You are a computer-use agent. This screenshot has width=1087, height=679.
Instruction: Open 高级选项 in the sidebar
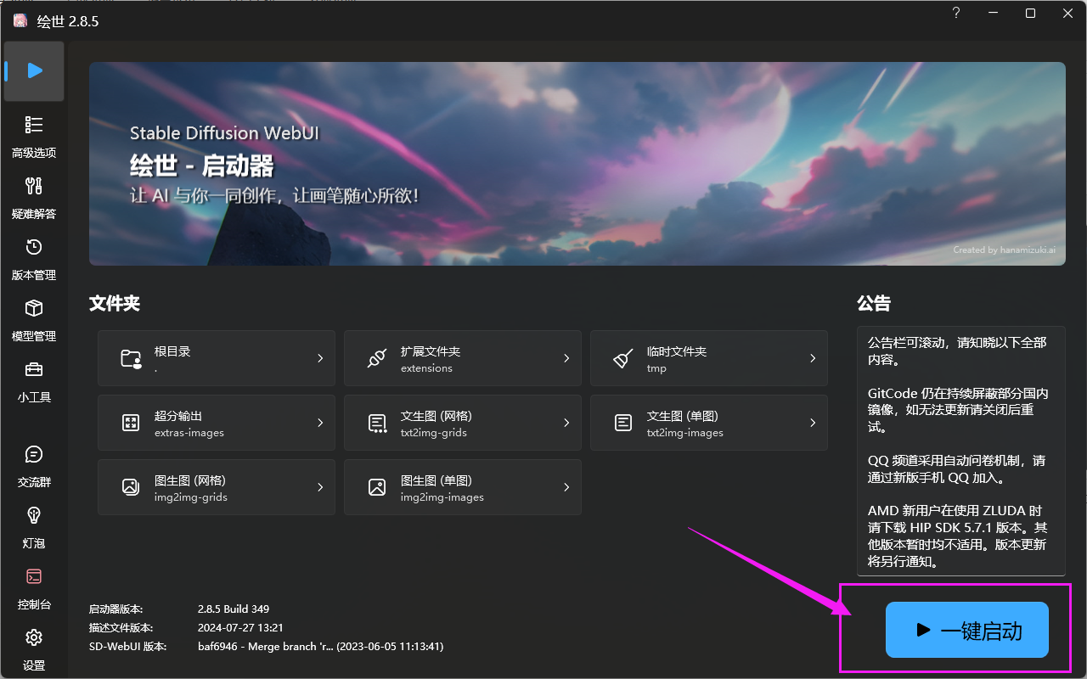(34, 137)
